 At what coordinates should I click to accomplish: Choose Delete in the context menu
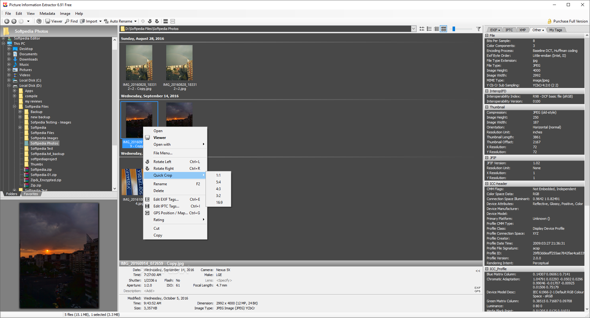[x=175, y=191]
